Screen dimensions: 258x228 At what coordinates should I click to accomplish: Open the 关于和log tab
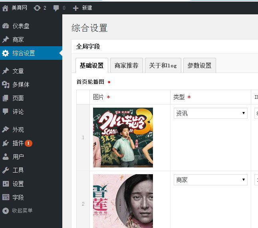(163, 66)
